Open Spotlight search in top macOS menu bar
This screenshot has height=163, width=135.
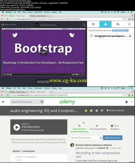(128, 12)
